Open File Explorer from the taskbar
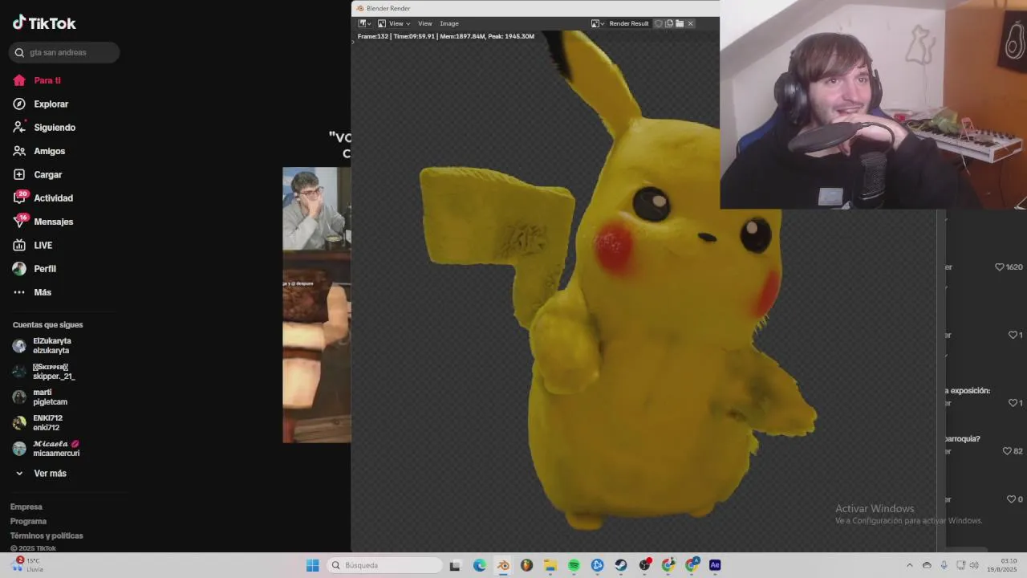This screenshot has width=1027, height=578. 550,565
